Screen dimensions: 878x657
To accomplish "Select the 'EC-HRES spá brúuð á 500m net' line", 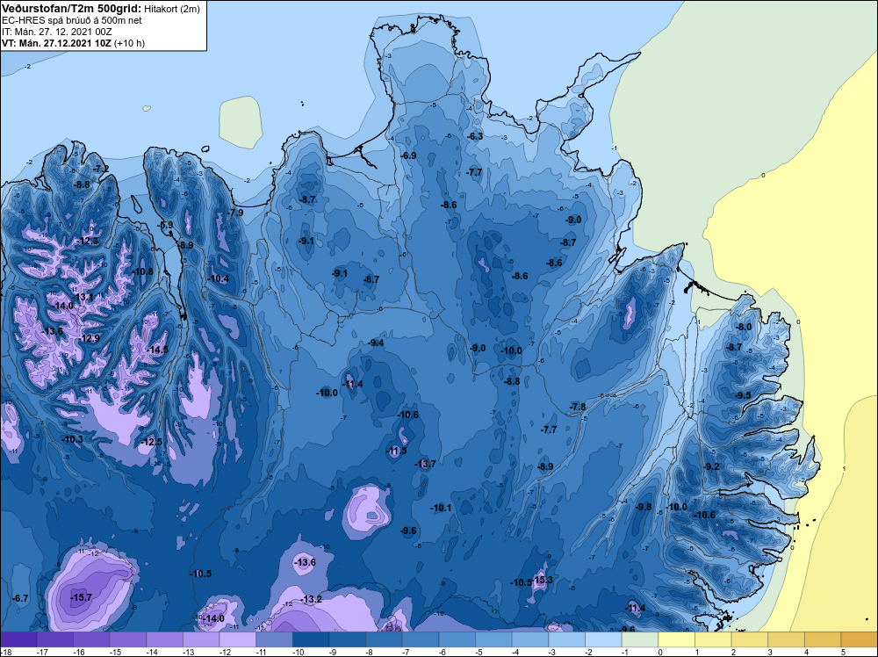I will [72, 20].
